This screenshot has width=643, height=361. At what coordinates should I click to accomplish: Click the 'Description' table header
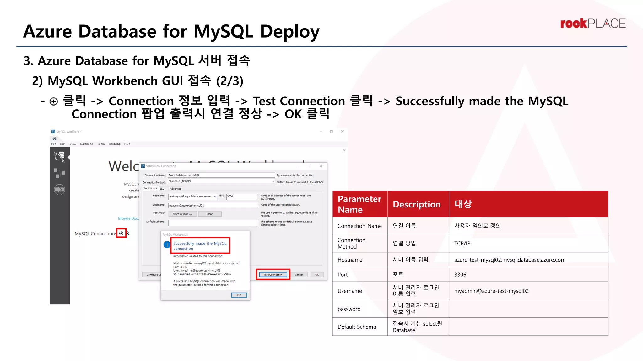pos(418,204)
